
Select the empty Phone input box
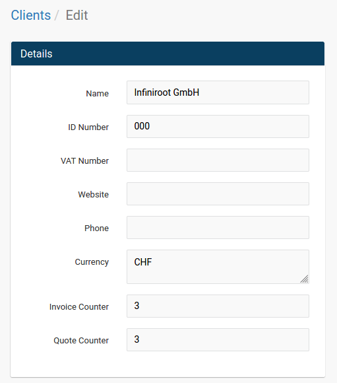click(218, 227)
